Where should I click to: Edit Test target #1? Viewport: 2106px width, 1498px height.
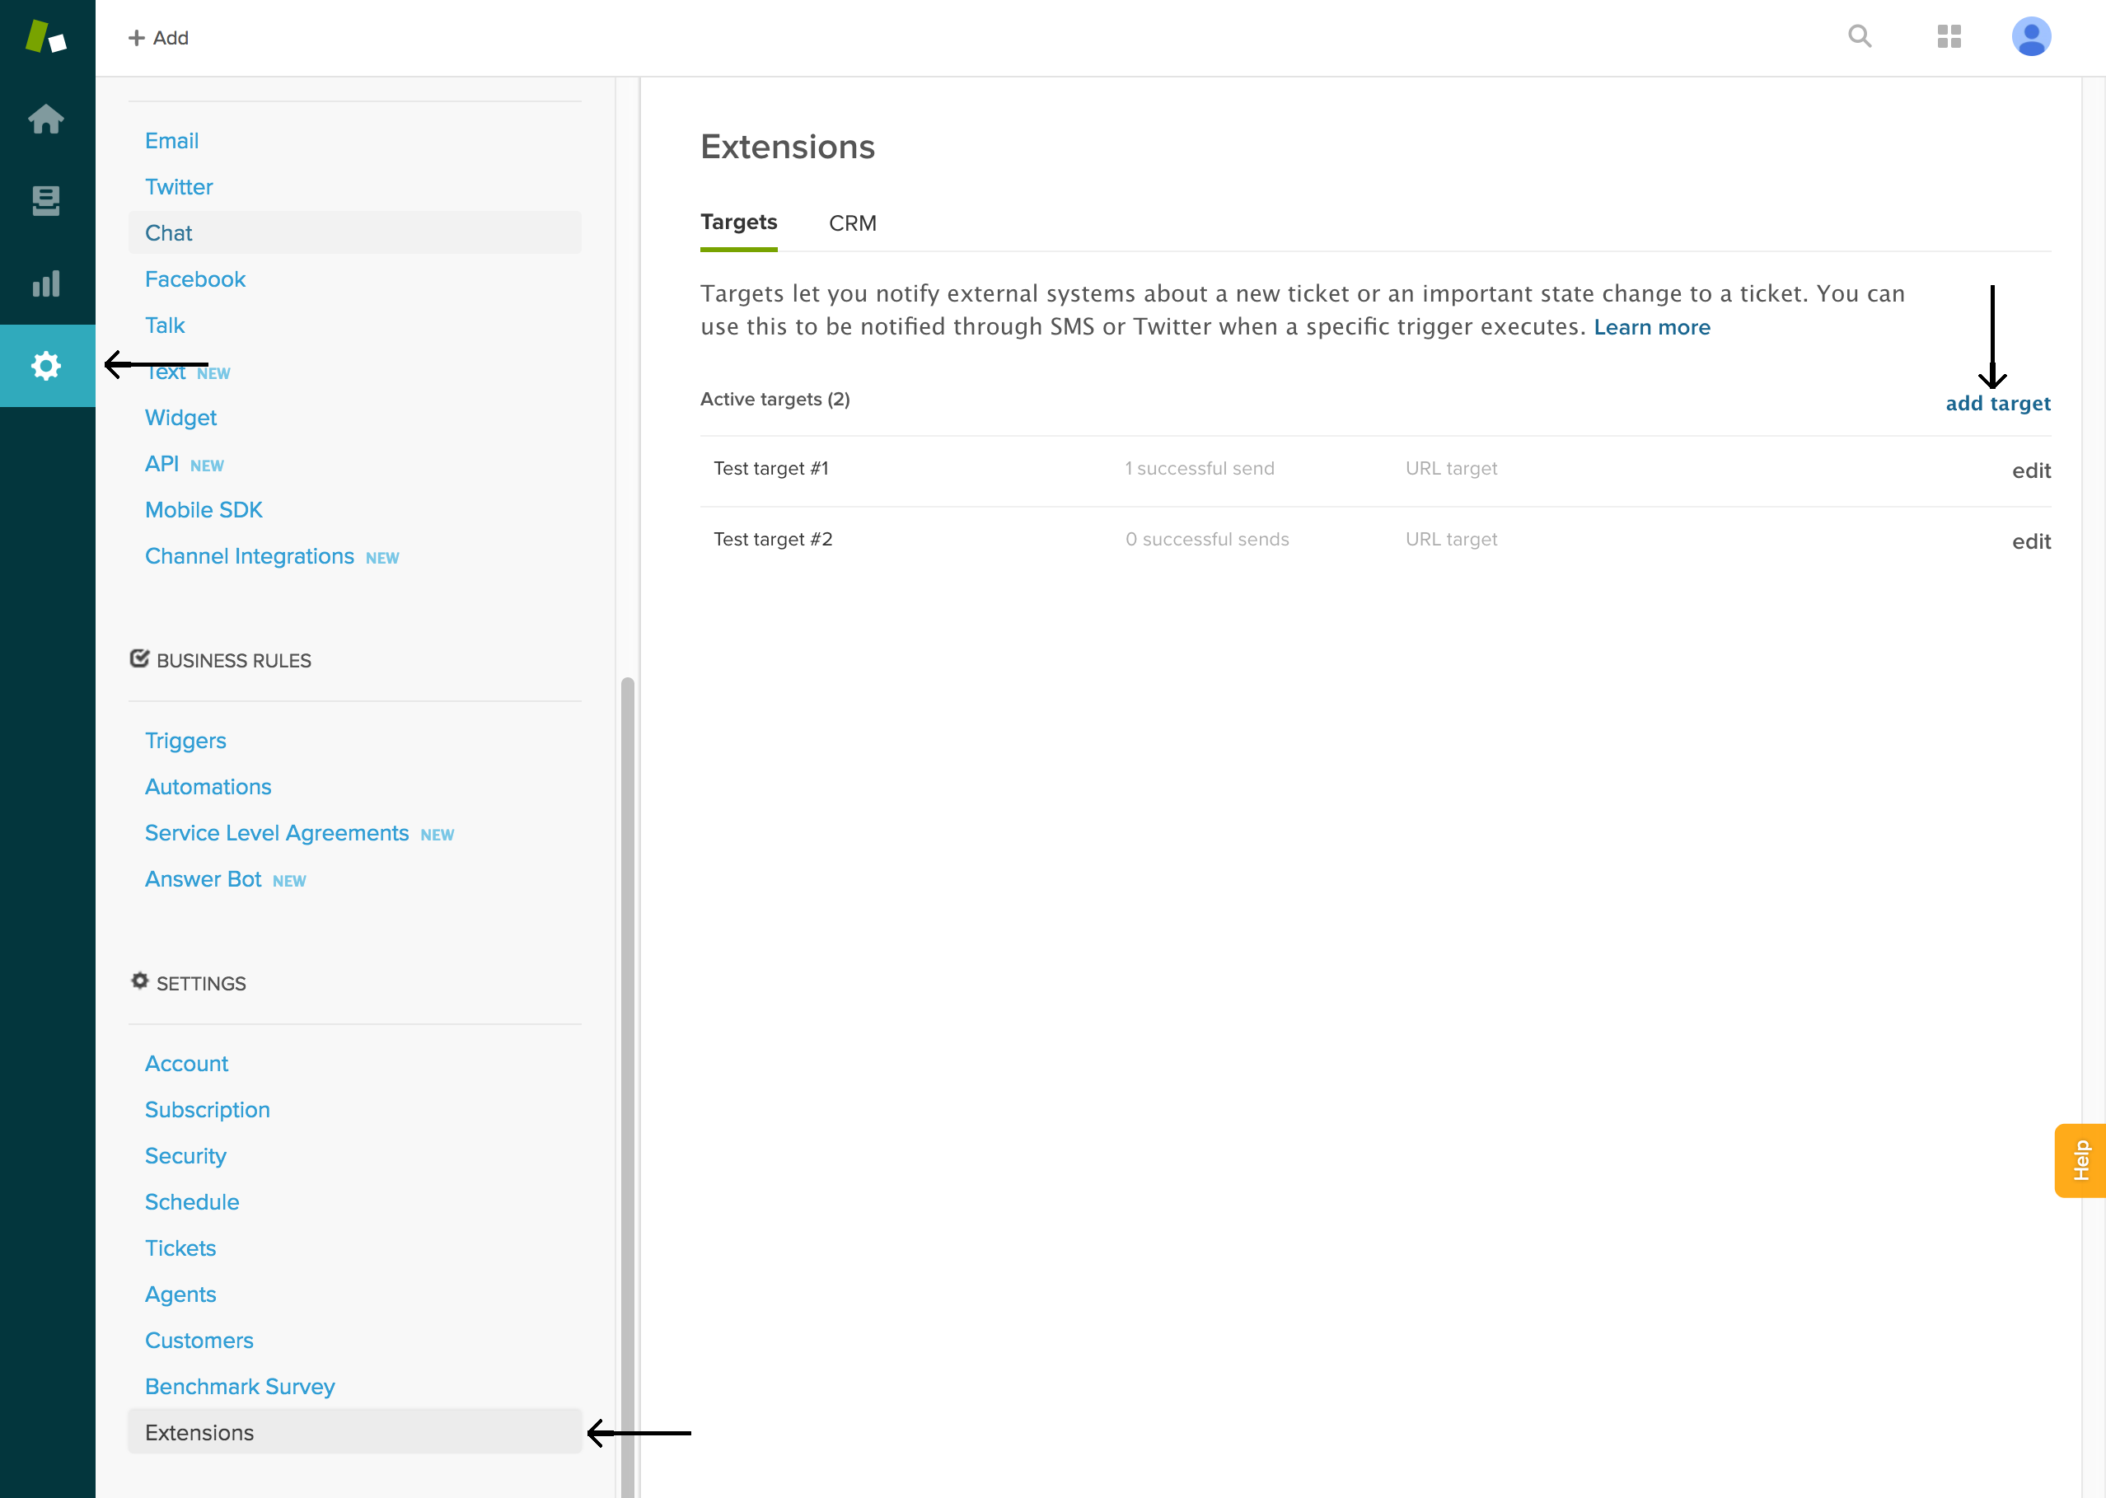pos(2030,470)
